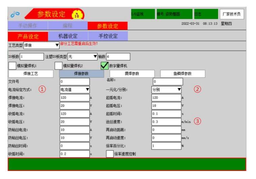Click the green I/O监视 button

(143, 14)
